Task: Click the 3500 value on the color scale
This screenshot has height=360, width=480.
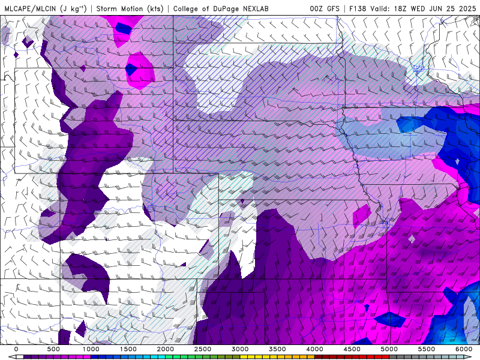Action: click(x=277, y=349)
